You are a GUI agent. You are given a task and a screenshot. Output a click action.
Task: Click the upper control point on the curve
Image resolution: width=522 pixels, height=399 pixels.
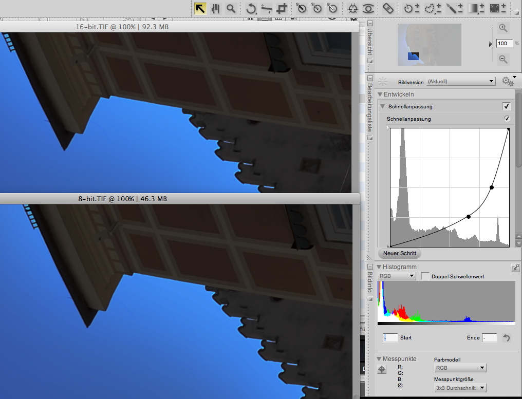(492, 187)
